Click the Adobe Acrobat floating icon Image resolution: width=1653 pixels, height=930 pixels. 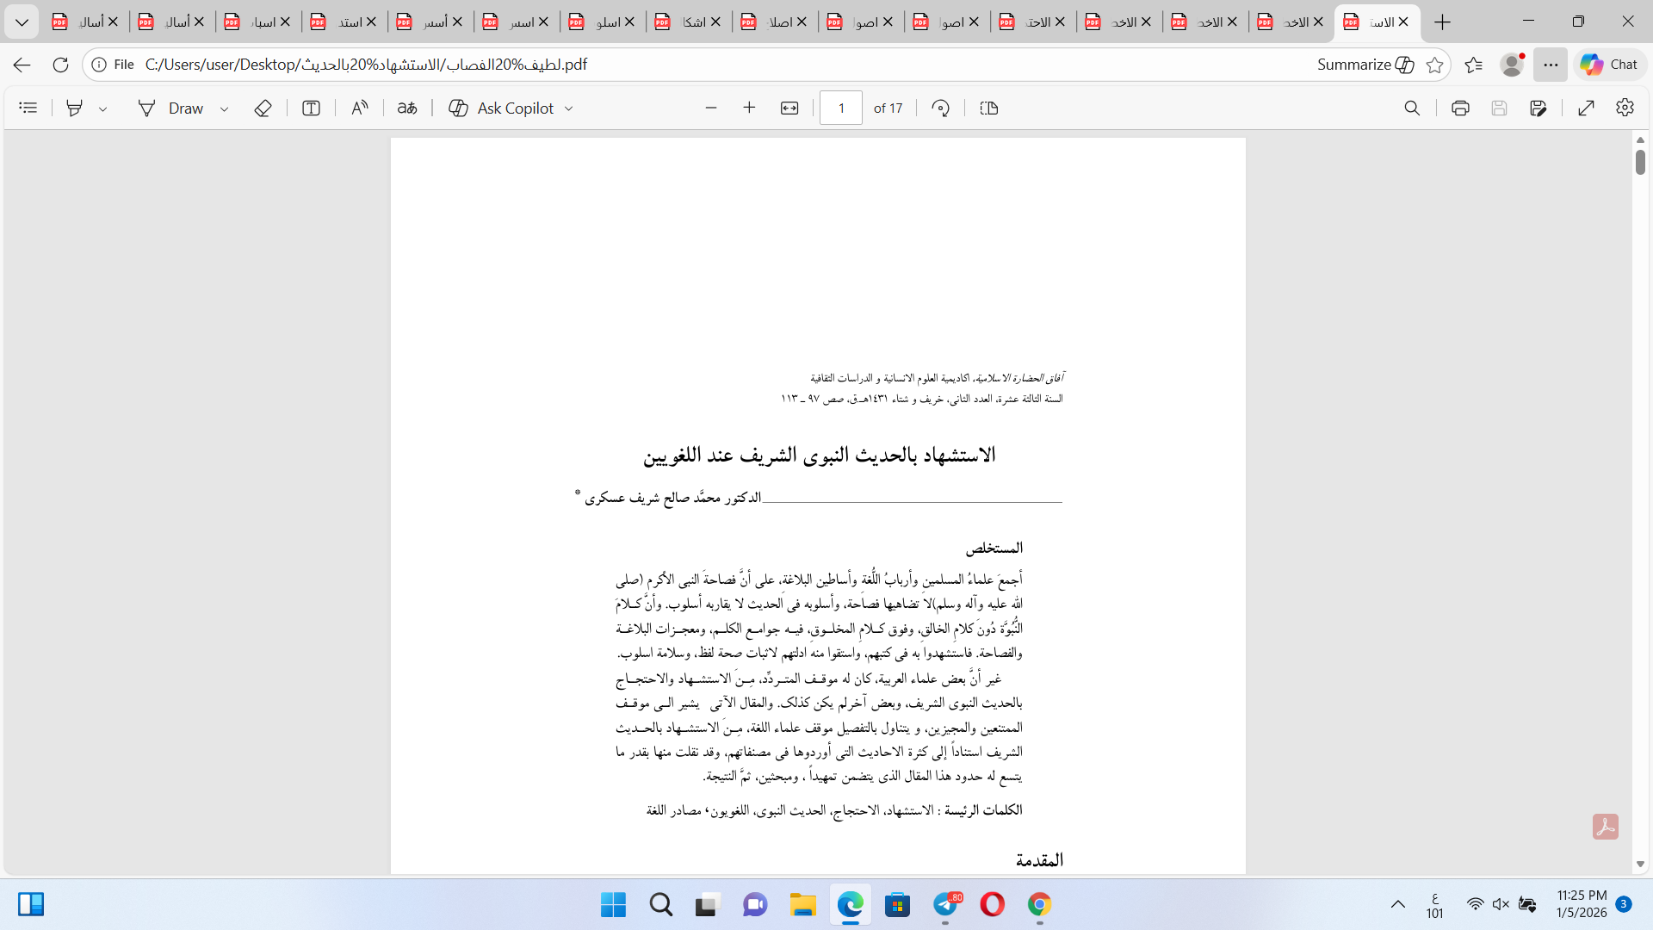(x=1605, y=827)
